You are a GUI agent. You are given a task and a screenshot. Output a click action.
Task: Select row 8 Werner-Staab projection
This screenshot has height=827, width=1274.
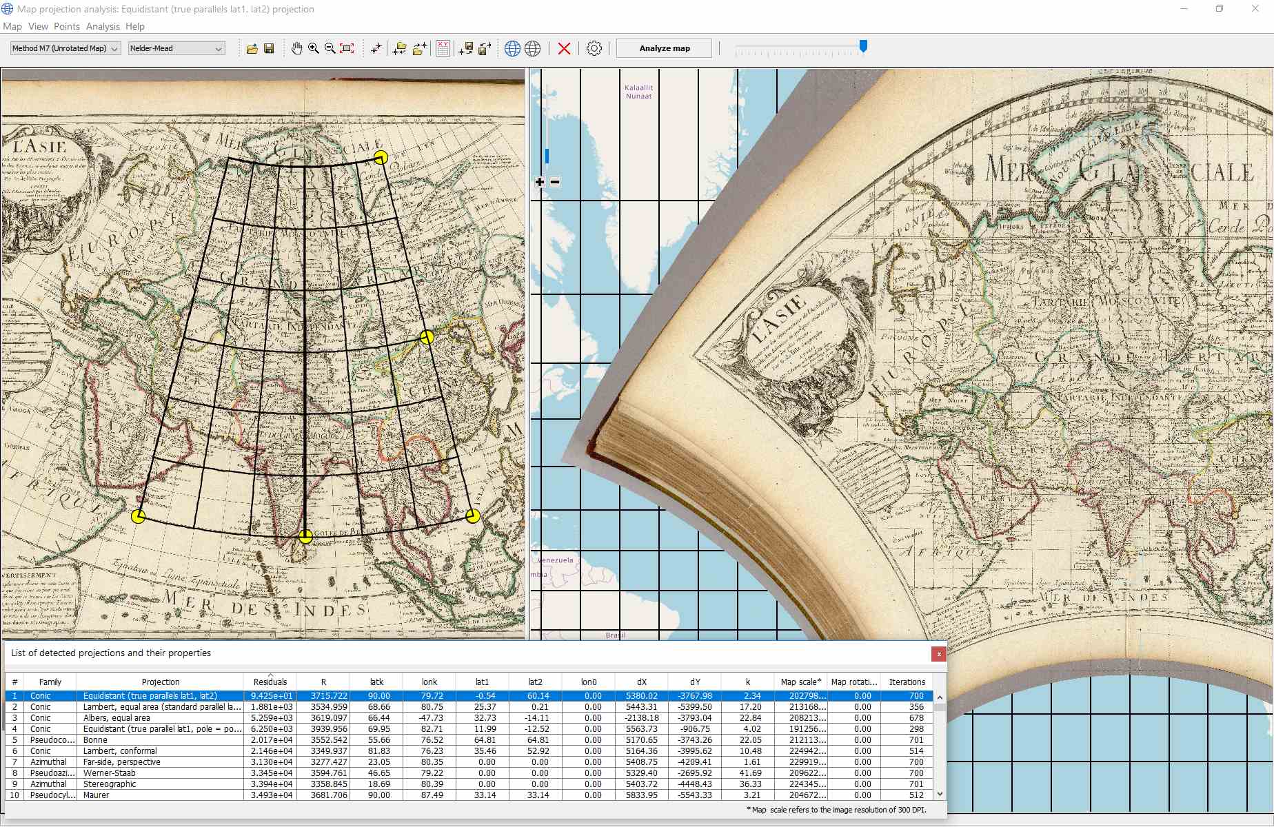click(x=469, y=773)
